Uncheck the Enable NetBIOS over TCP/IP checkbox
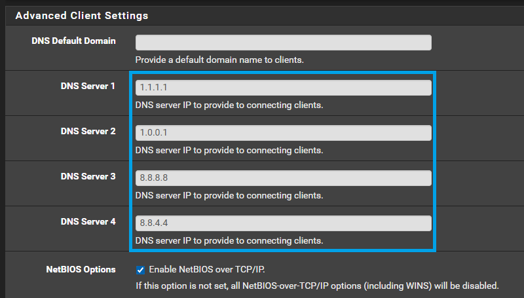This screenshot has height=298, width=524. click(x=140, y=270)
